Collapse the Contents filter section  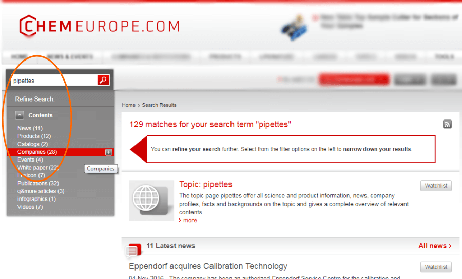click(20, 115)
